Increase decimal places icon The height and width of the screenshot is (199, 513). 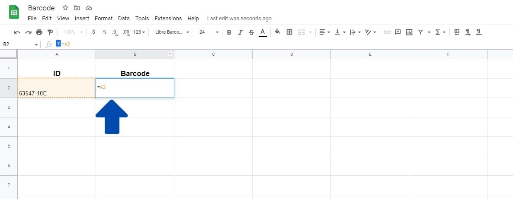tap(126, 32)
